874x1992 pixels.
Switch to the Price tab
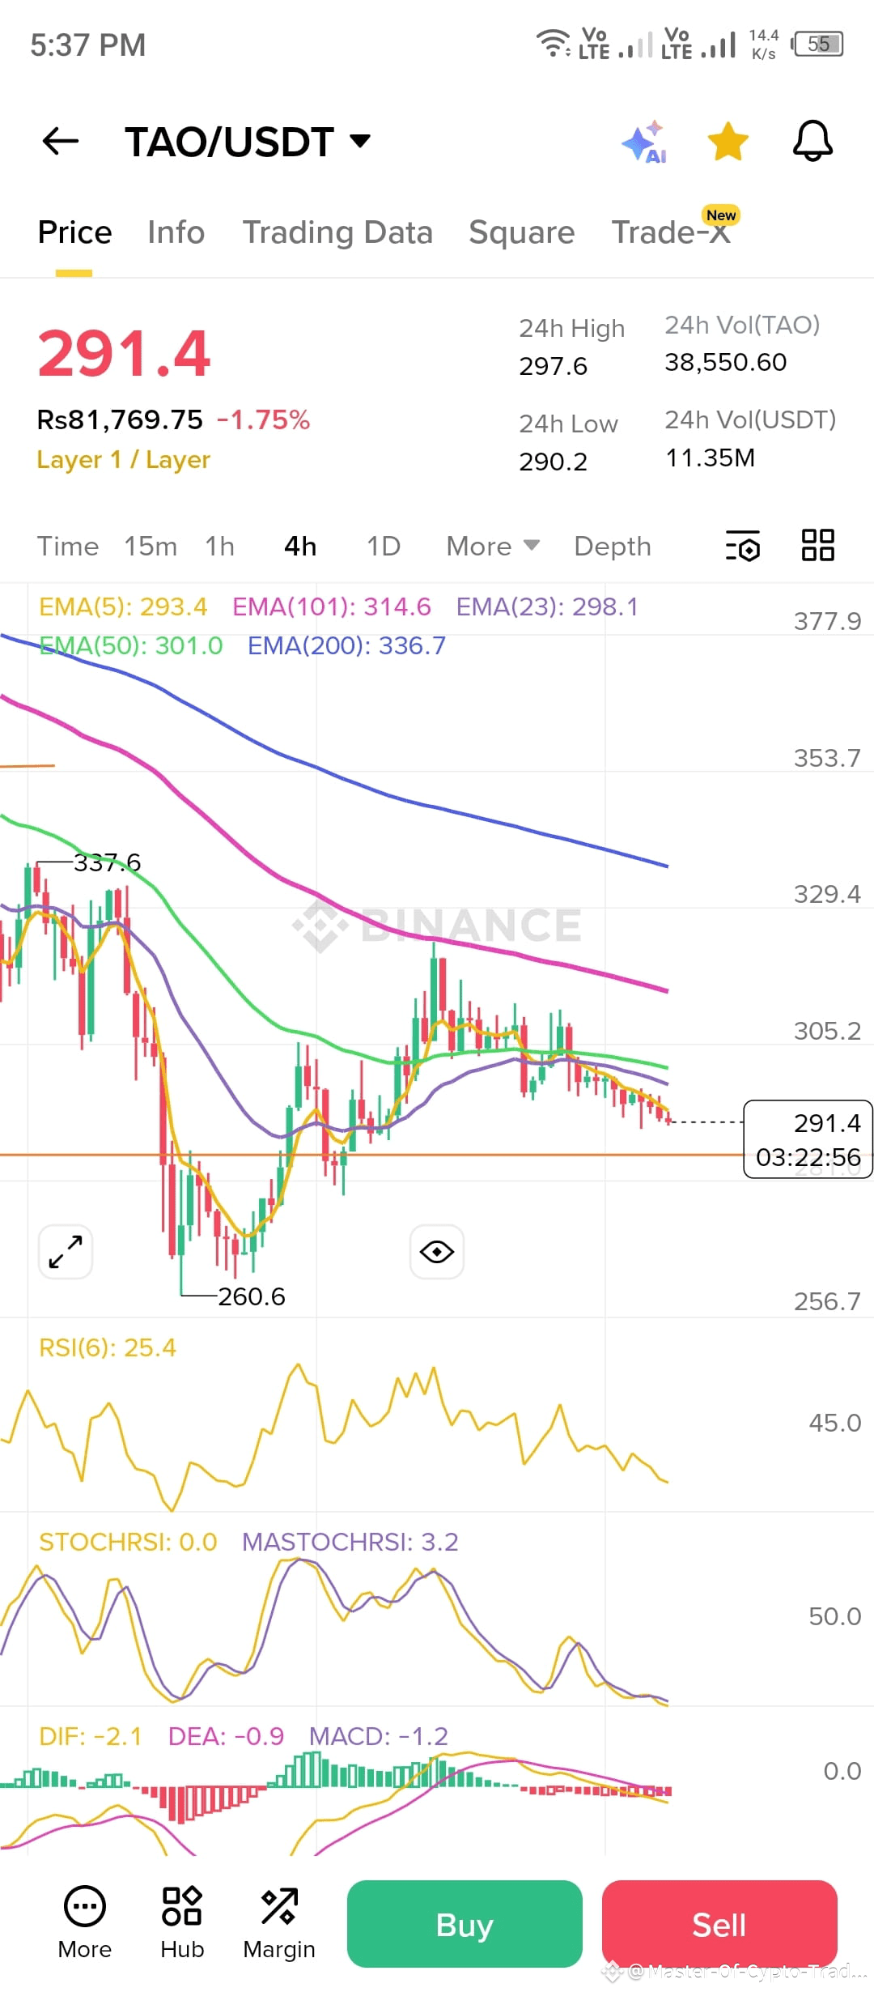pyautogui.click(x=74, y=232)
